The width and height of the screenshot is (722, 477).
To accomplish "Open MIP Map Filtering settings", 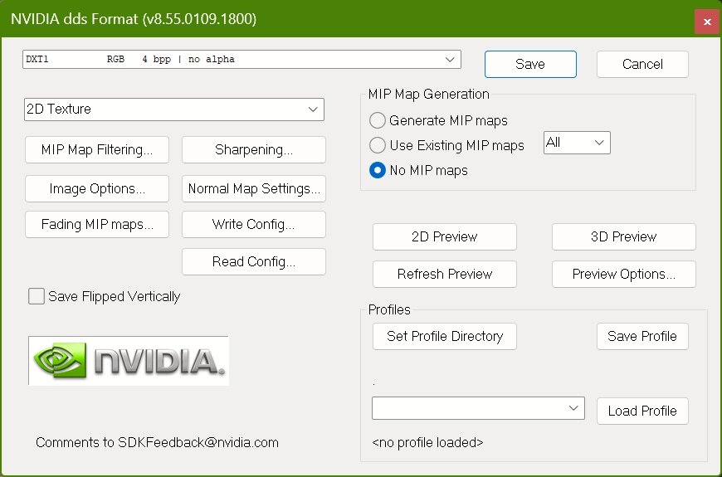I will point(97,149).
